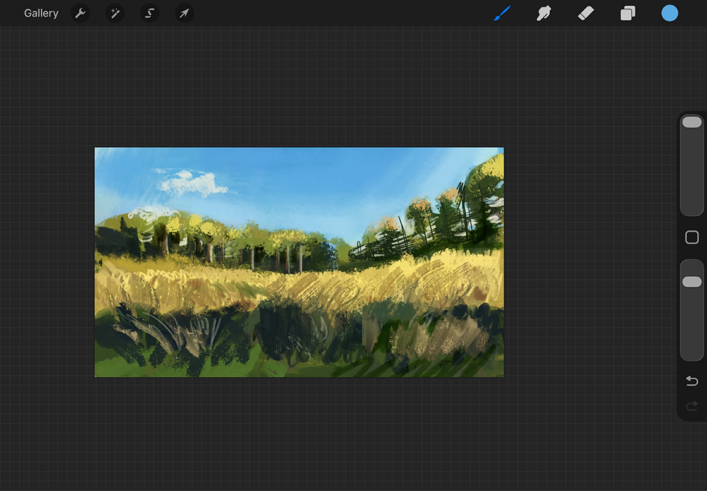Tap the square Modify button in sidebar
This screenshot has height=491, width=707.
(x=692, y=237)
